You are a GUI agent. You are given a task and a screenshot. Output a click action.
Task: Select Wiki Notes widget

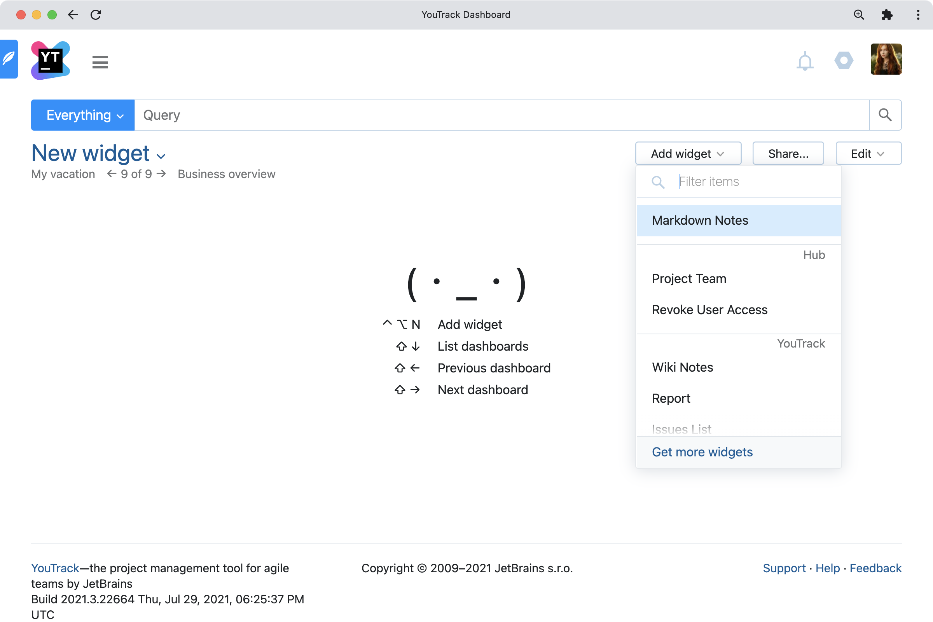739,367
